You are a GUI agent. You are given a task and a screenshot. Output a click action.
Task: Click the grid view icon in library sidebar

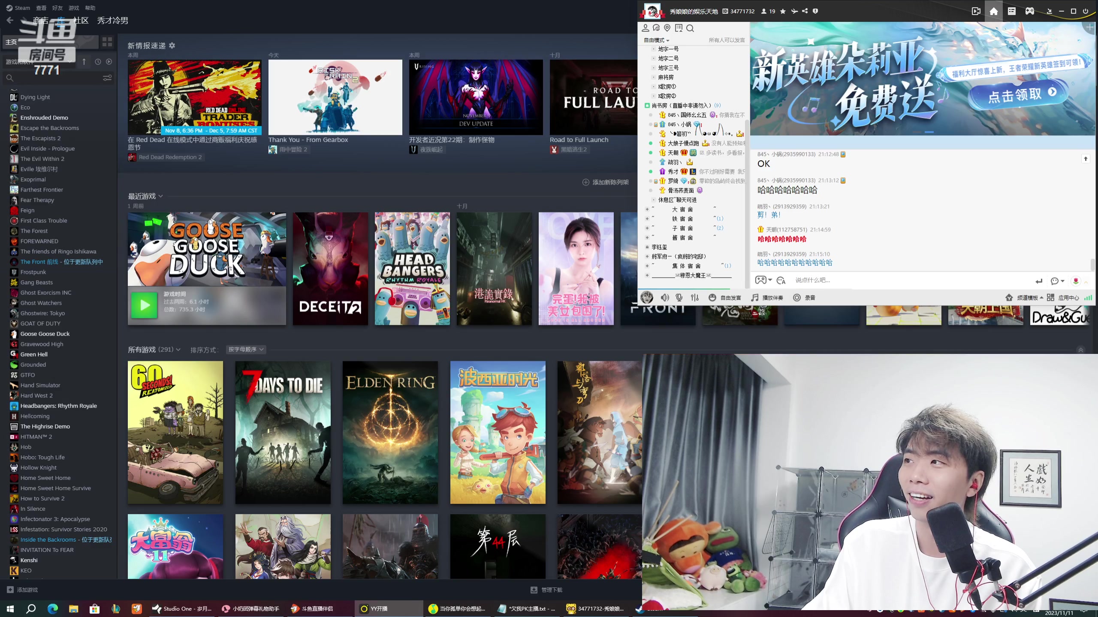click(107, 42)
